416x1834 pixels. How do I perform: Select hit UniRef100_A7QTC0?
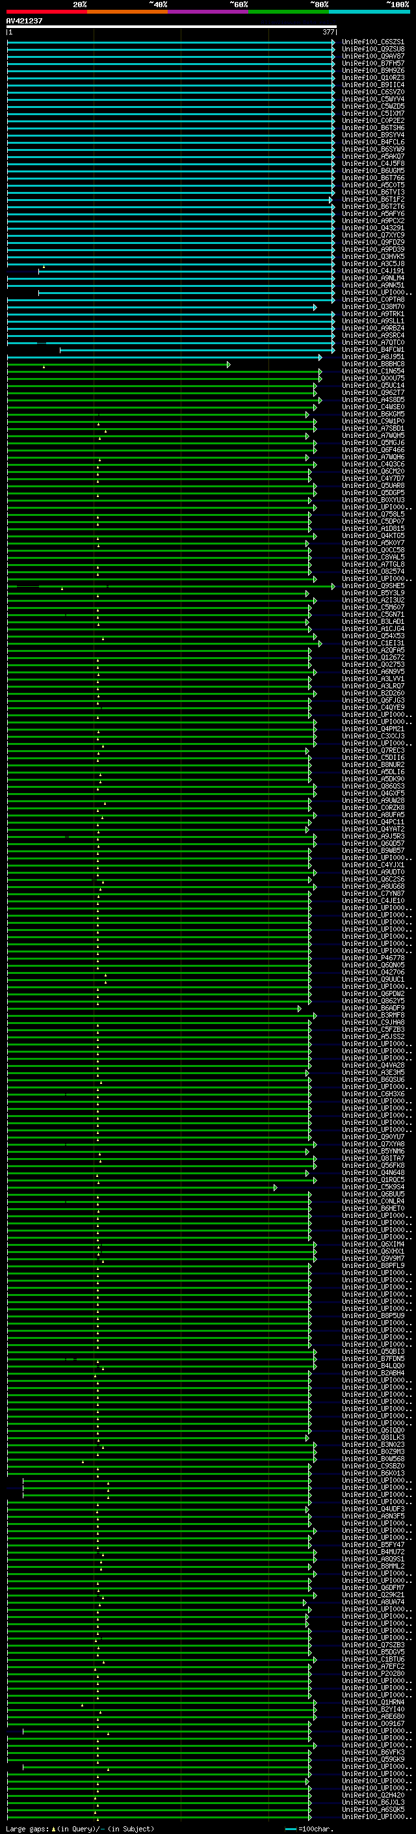372,342
